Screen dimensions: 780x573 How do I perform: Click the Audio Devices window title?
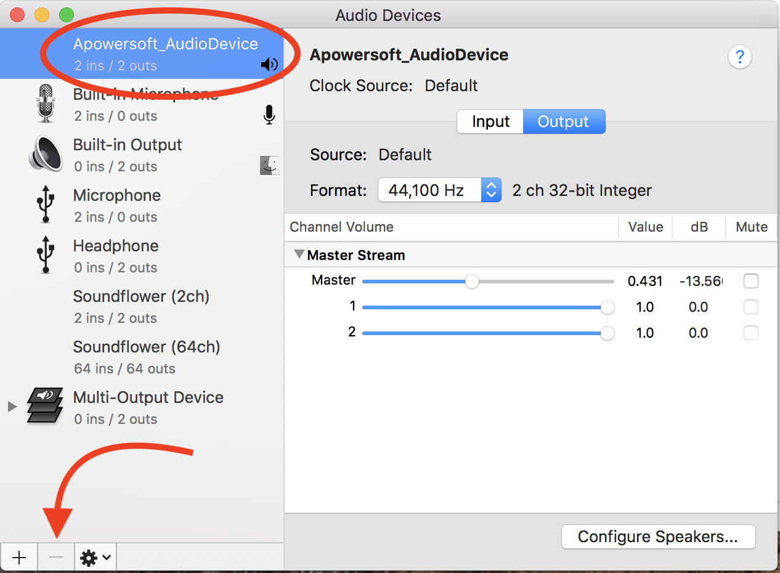tap(388, 15)
